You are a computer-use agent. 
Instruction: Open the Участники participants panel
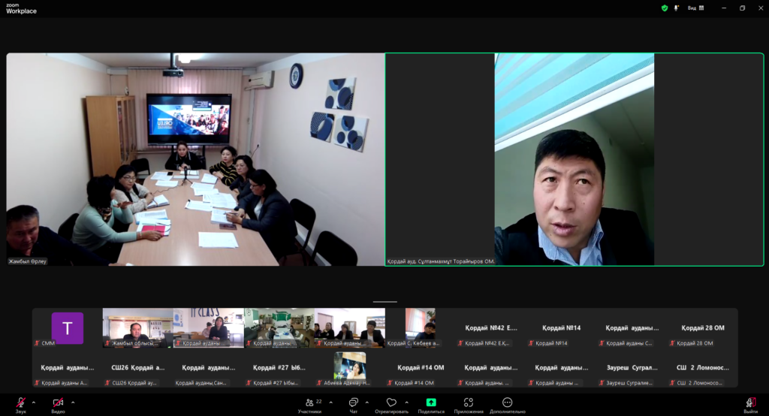(x=309, y=403)
